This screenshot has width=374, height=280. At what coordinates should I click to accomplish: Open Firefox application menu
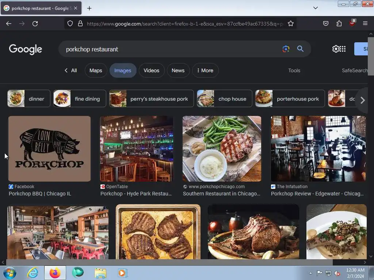point(365,24)
